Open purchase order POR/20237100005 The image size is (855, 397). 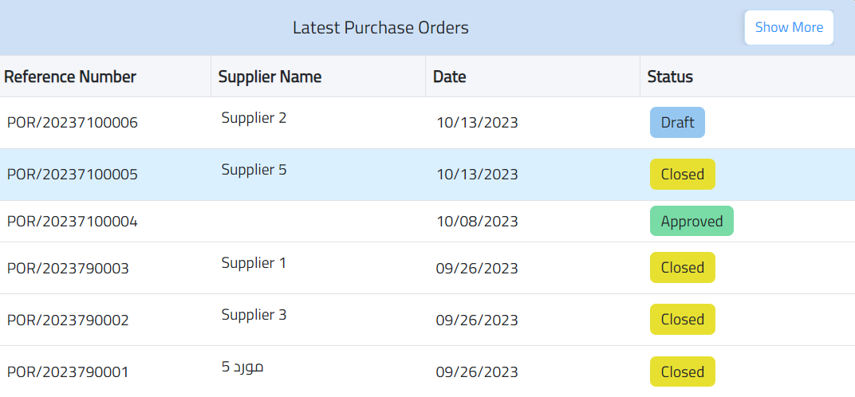coord(73,175)
